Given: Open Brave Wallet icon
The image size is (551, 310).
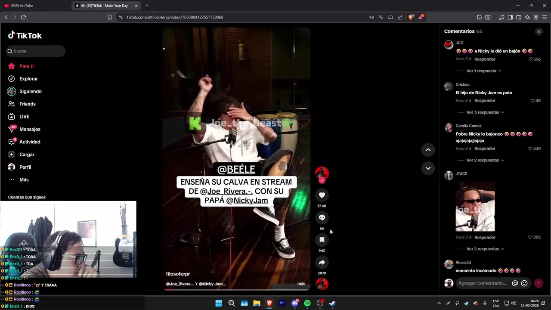Looking at the screenshot, I should pos(519,17).
